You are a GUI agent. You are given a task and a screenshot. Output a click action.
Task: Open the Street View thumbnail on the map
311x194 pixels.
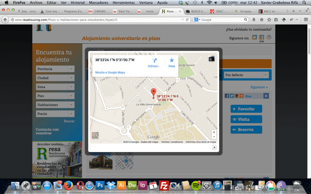tap(211, 59)
